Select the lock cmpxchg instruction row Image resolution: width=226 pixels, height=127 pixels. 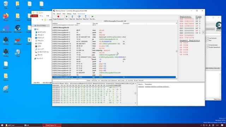click(114, 50)
